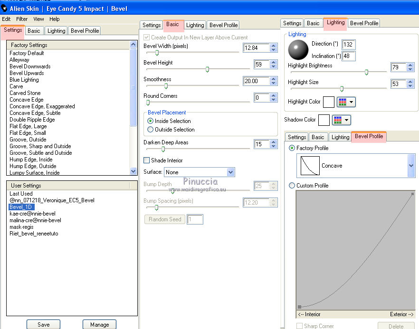The height and width of the screenshot is (329, 419).
Task: Increase Highlight Brightness stepper value
Action: tap(410, 65)
